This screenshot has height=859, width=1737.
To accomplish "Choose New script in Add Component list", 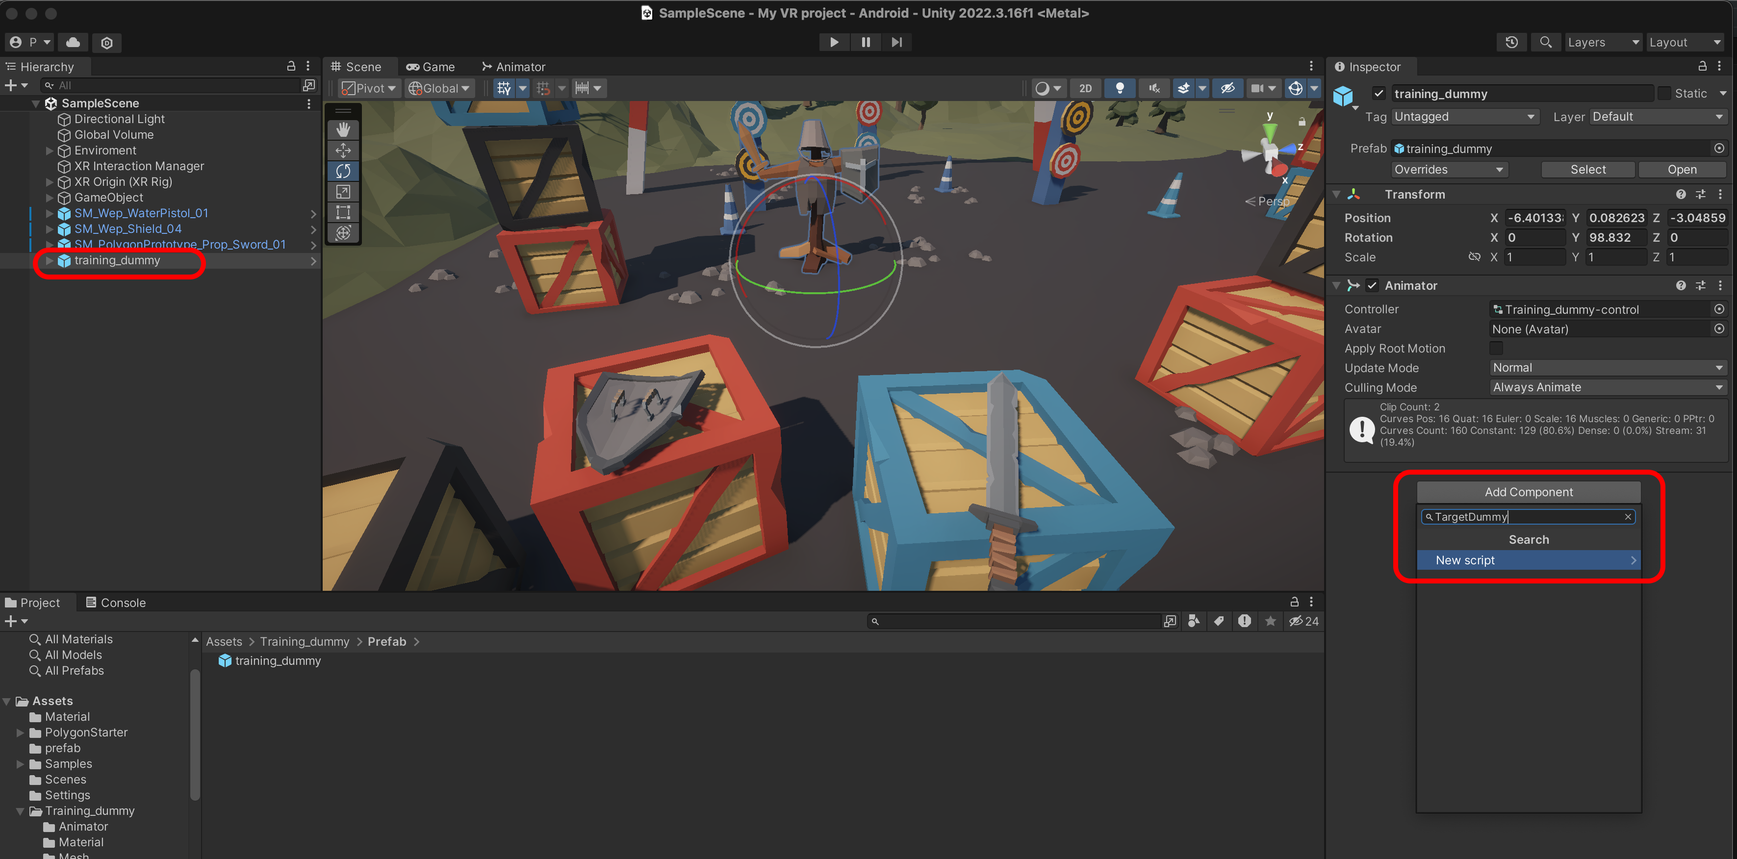I will [1528, 560].
